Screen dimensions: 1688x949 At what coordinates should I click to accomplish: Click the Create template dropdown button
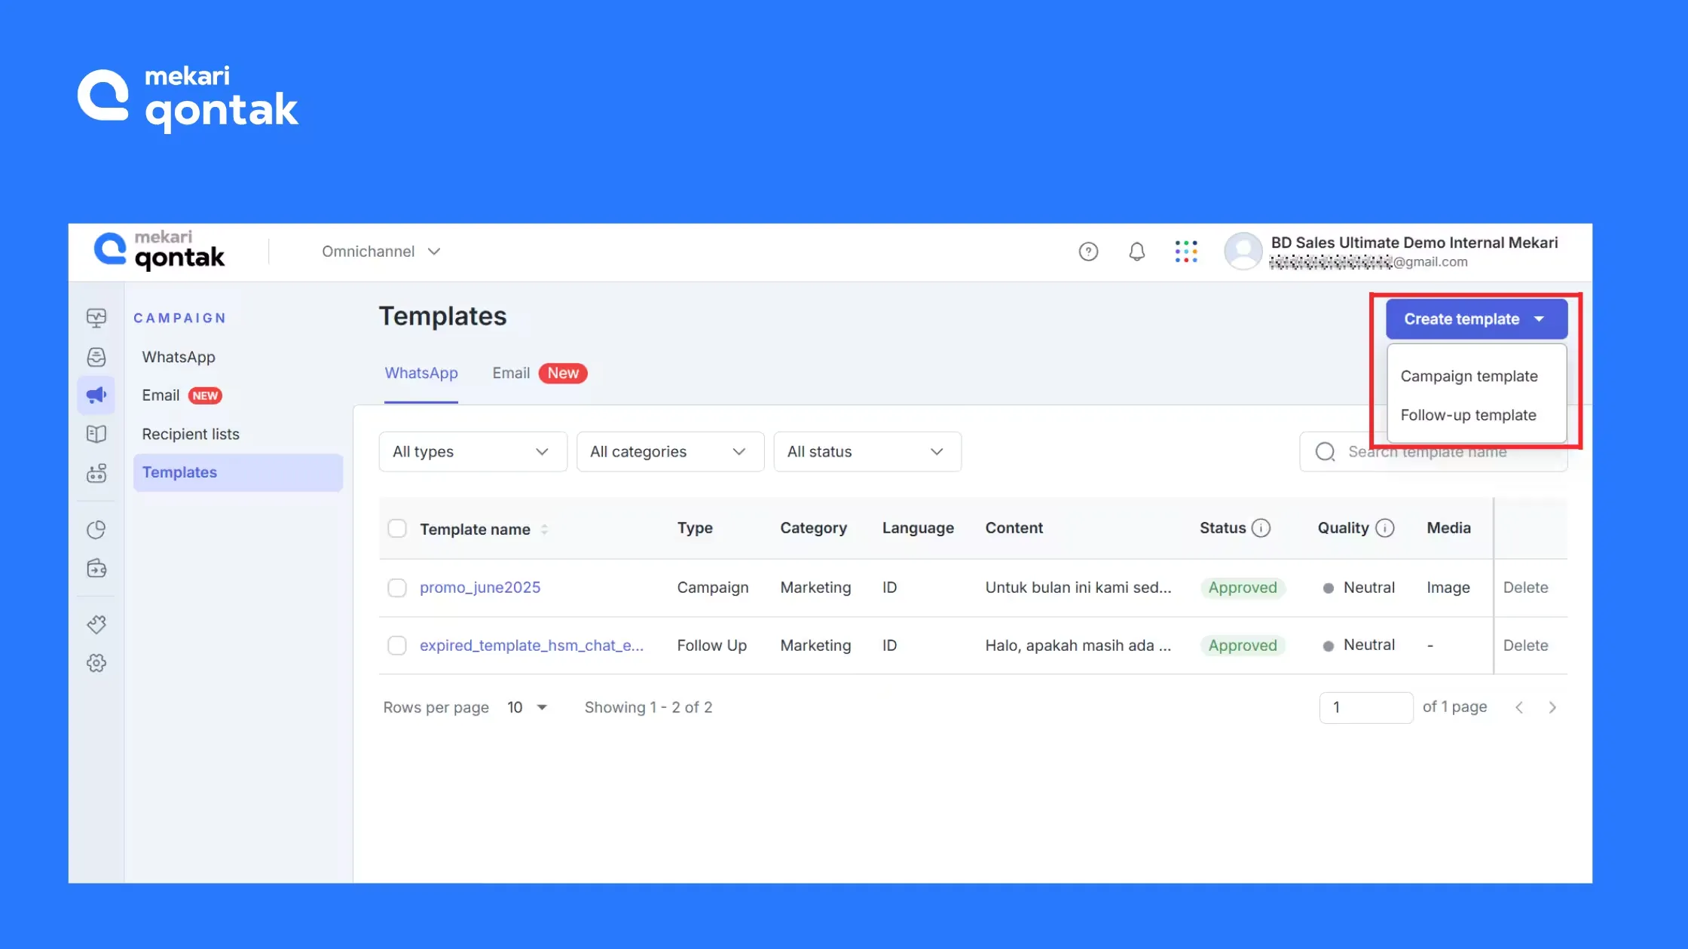pyautogui.click(x=1476, y=319)
